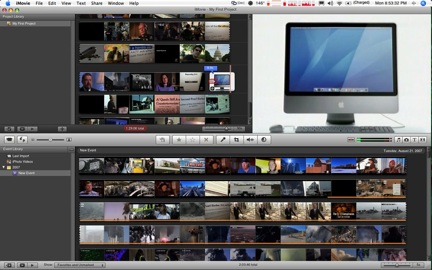The height and width of the screenshot is (270, 432).
Task: Click the clip adjustments gear on iMac clip
Action: pyautogui.click(x=212, y=88)
